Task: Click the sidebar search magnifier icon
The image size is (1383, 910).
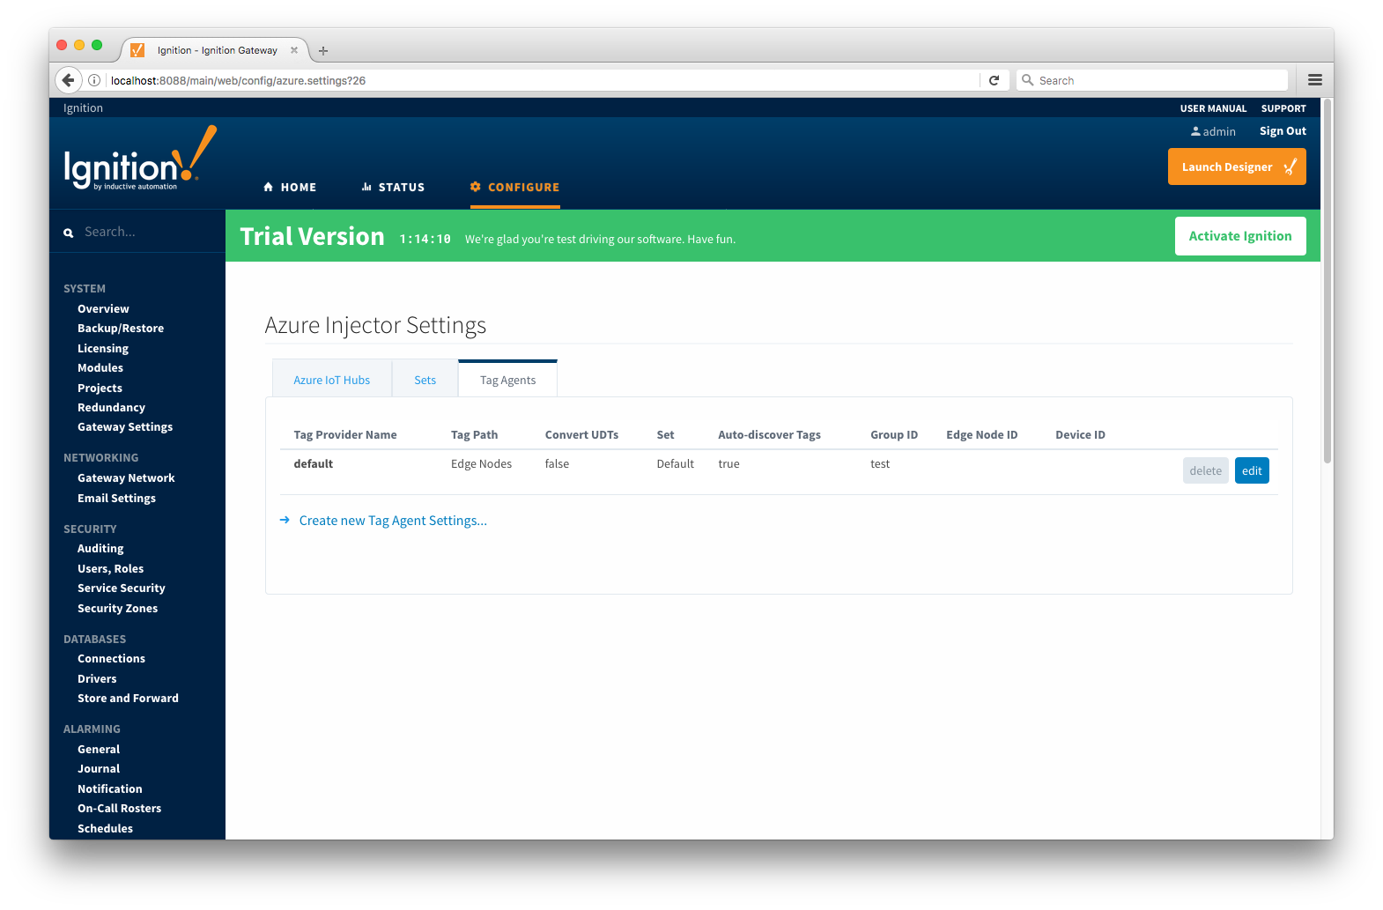Action: click(x=69, y=233)
